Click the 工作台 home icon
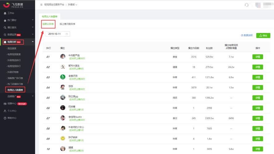This screenshot has height=154, width=274. (5, 13)
